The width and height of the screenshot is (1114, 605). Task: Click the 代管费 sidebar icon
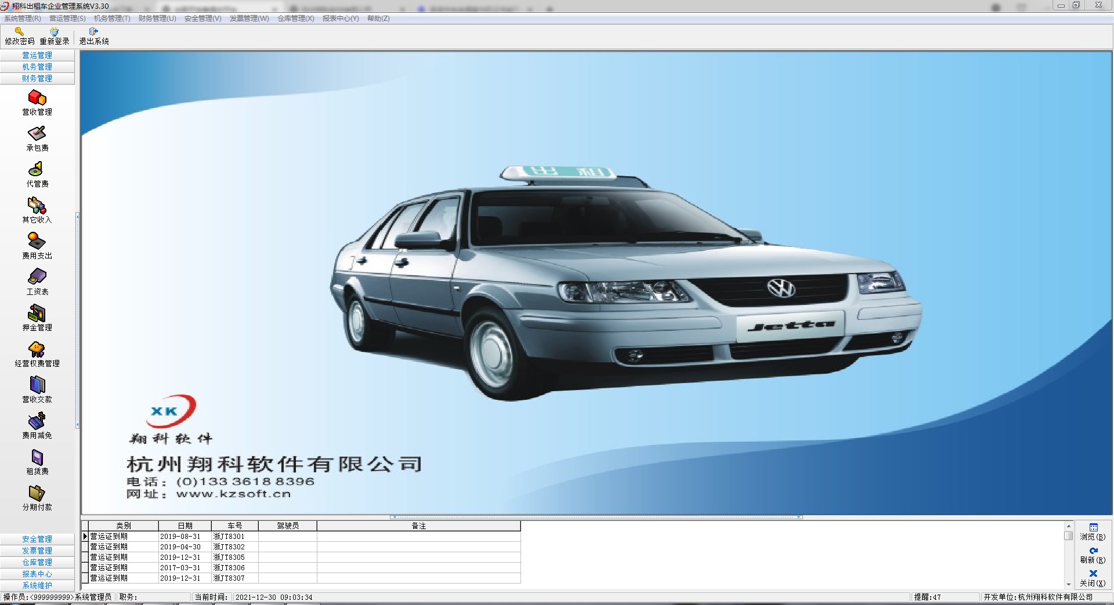(37, 174)
